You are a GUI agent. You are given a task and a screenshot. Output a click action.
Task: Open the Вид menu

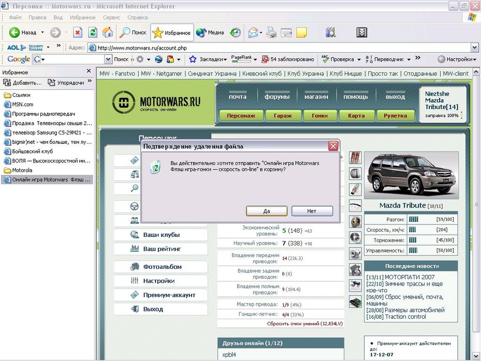58,18
